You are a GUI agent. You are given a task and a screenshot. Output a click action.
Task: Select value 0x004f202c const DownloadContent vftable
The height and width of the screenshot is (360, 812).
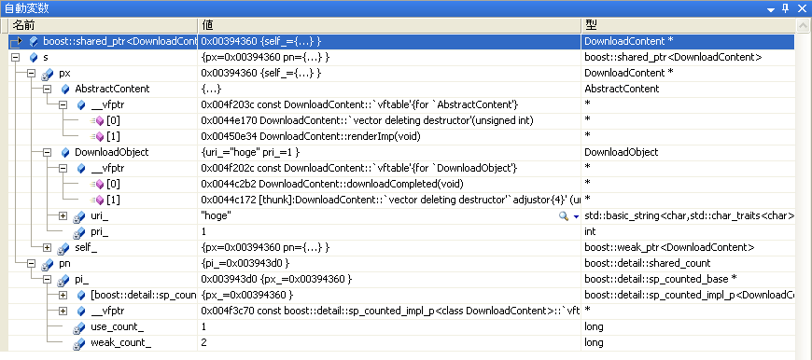pyautogui.click(x=359, y=168)
